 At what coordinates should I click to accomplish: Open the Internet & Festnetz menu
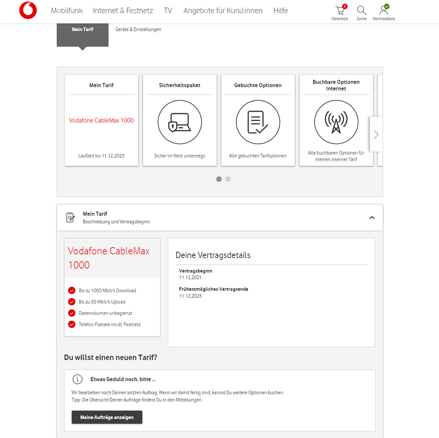pos(123,11)
